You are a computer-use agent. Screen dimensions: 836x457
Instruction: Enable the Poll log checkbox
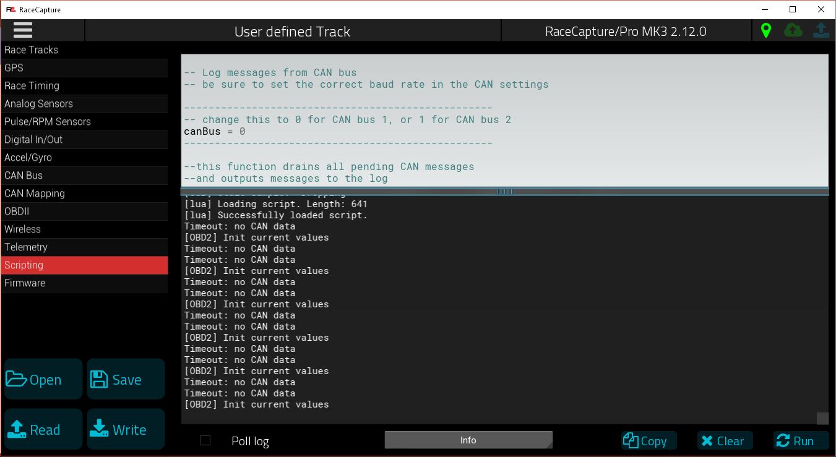click(205, 440)
